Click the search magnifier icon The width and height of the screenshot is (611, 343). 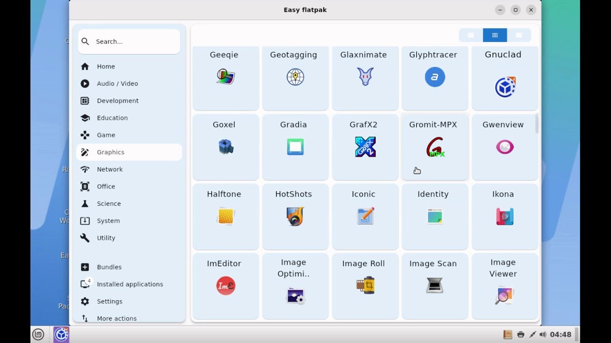(85, 41)
